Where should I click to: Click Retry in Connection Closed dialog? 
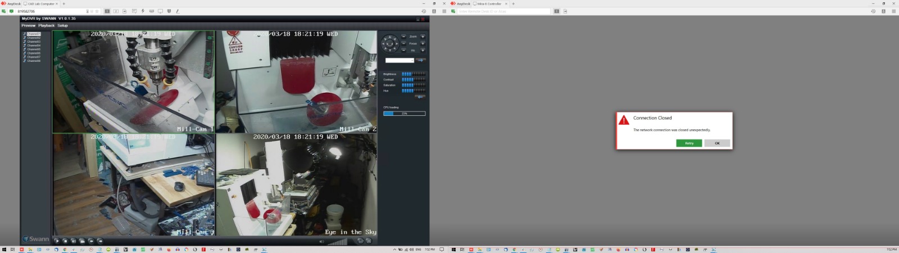point(689,143)
